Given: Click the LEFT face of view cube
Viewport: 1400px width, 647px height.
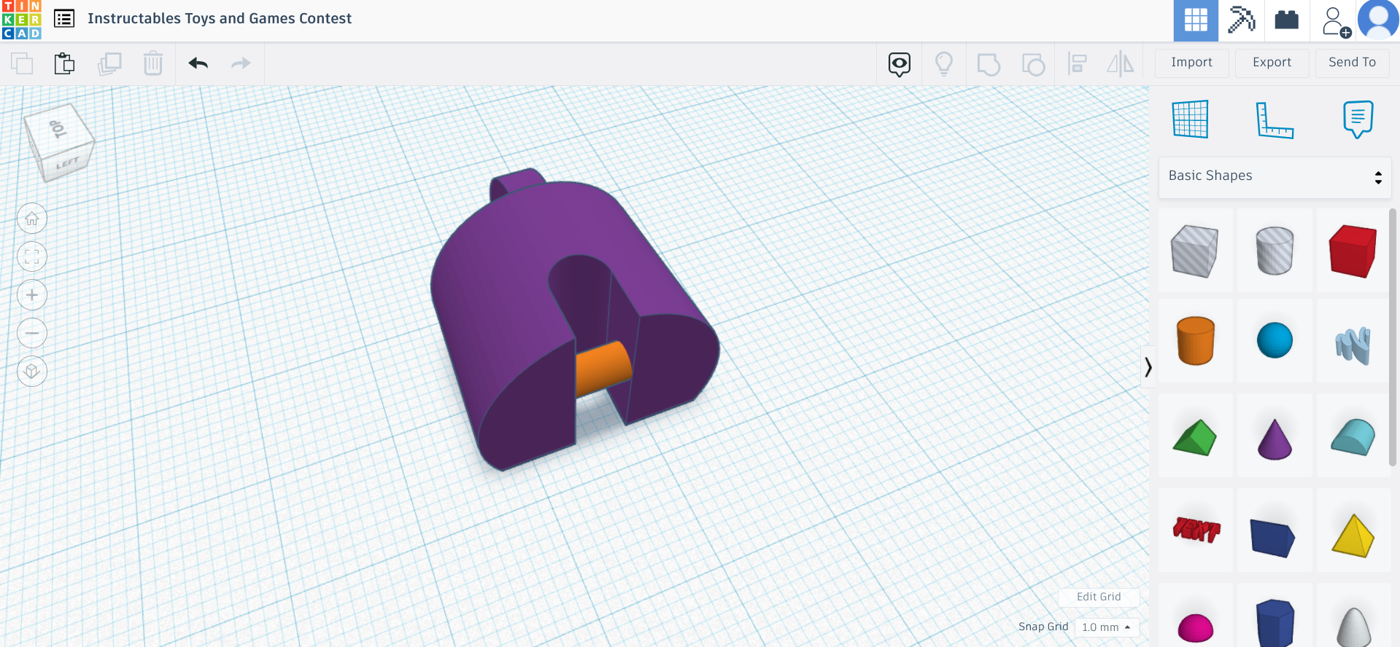Looking at the screenshot, I should pyautogui.click(x=69, y=162).
